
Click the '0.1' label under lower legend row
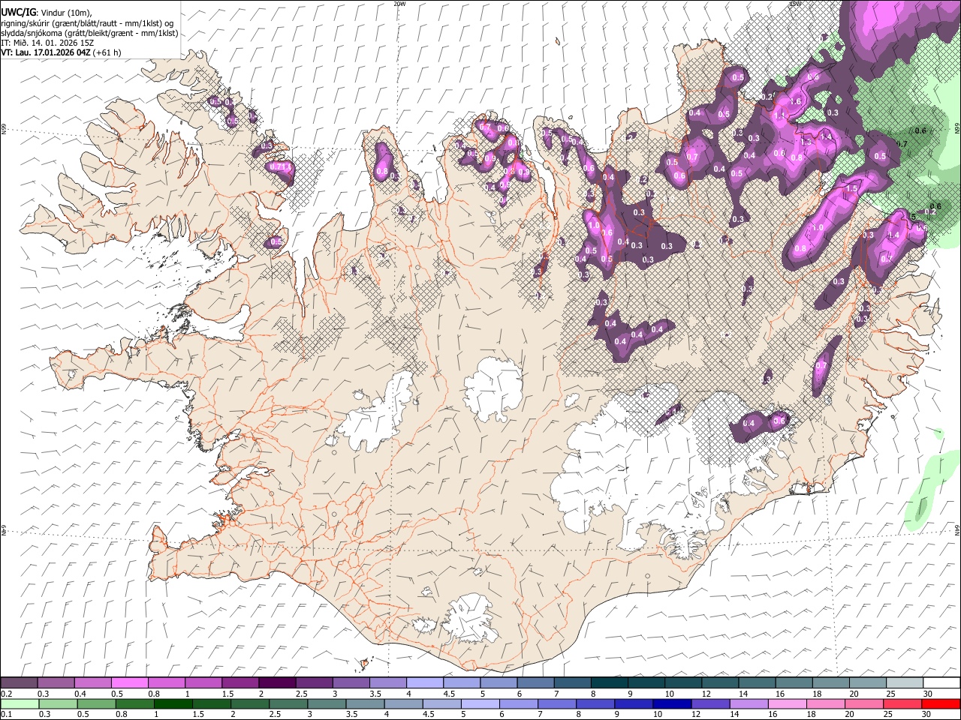(x=5, y=715)
